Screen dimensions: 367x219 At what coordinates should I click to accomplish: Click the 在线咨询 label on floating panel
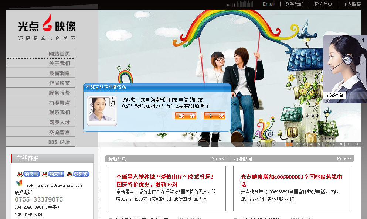(x=334, y=96)
